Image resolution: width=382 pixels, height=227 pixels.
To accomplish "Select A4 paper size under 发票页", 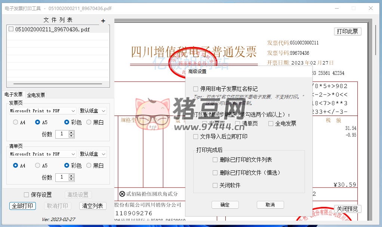I will 16,122.
